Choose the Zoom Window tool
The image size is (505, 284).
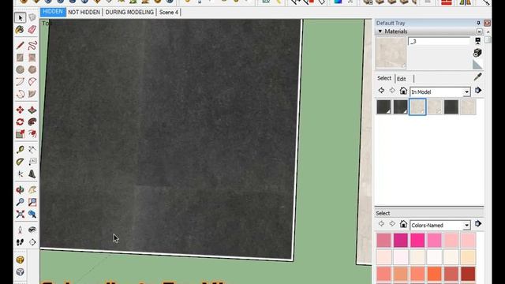[32, 202]
